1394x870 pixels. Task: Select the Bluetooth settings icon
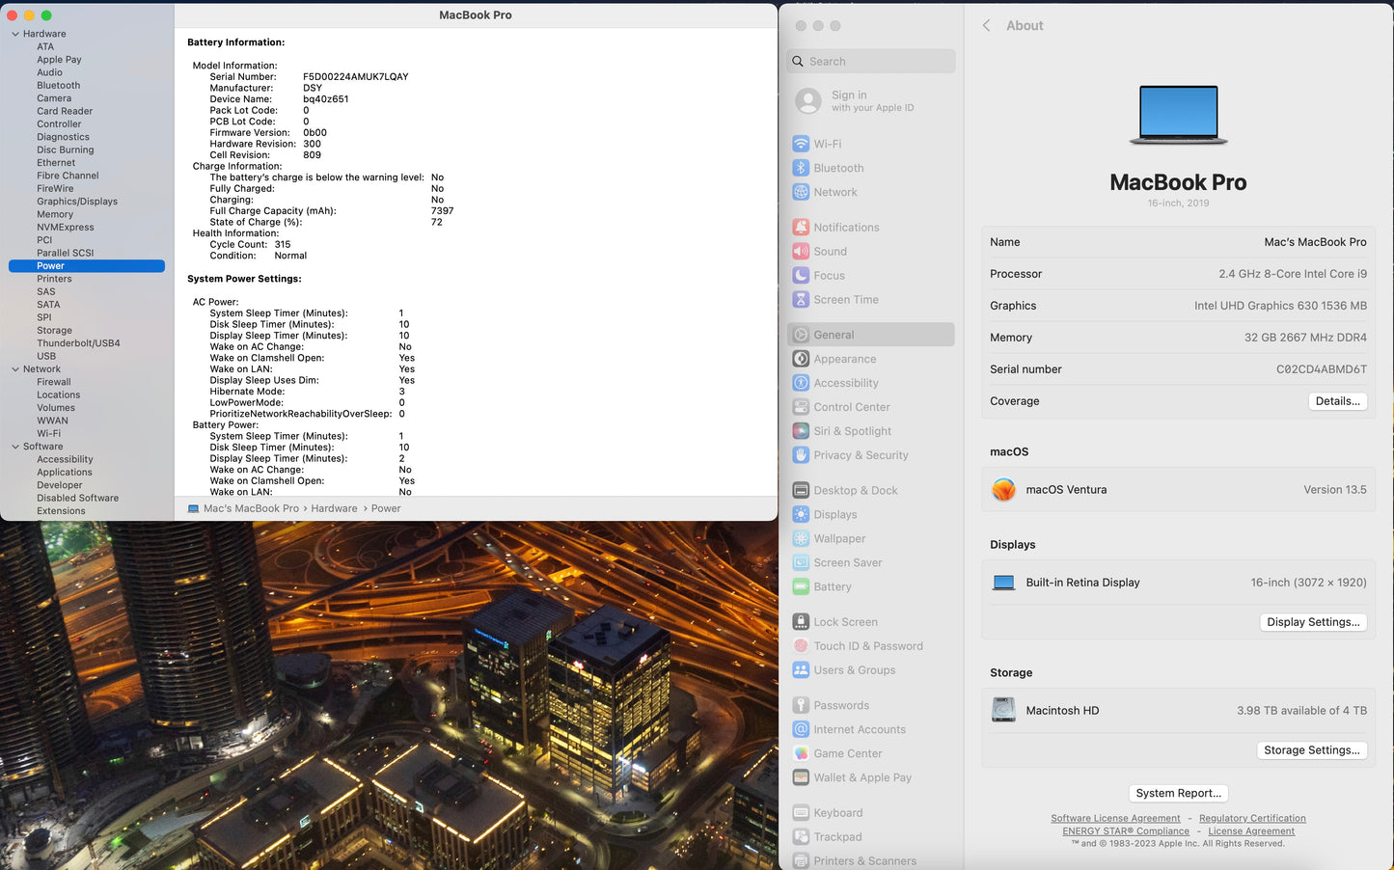click(x=801, y=168)
